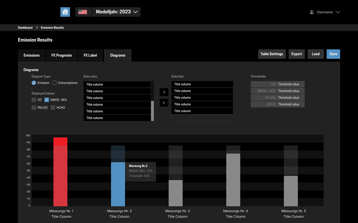Switch to the FE Label tab
This screenshot has height=223, width=358.
pyautogui.click(x=90, y=55)
